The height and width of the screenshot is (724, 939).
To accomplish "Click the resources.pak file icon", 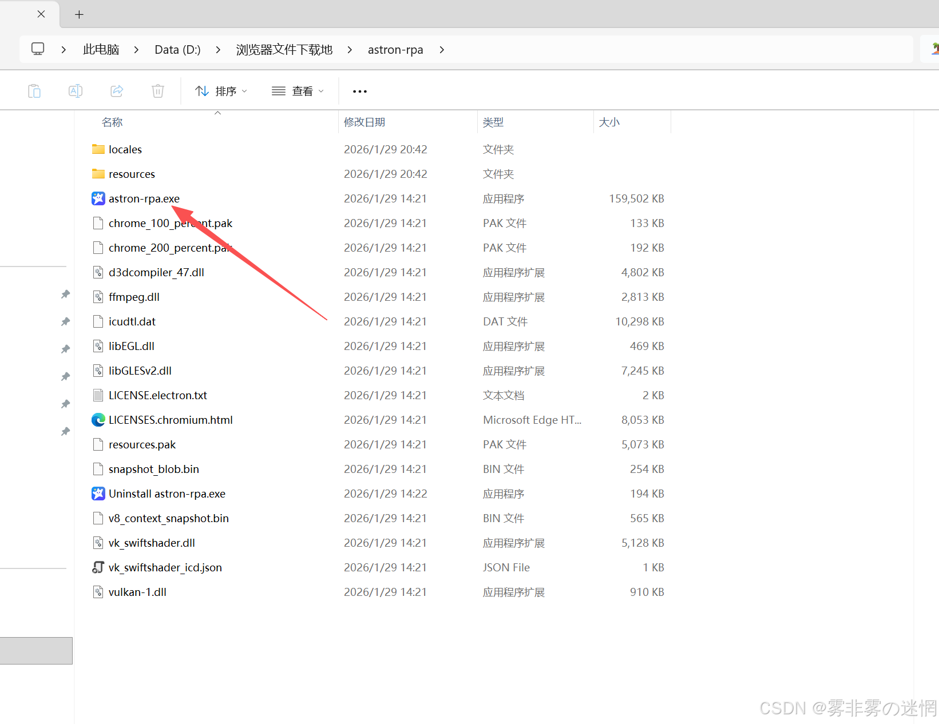I will click(x=98, y=444).
